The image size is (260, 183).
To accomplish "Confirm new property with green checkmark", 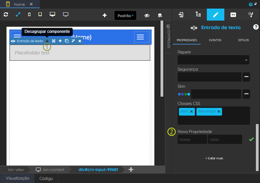I will pyautogui.click(x=251, y=139).
